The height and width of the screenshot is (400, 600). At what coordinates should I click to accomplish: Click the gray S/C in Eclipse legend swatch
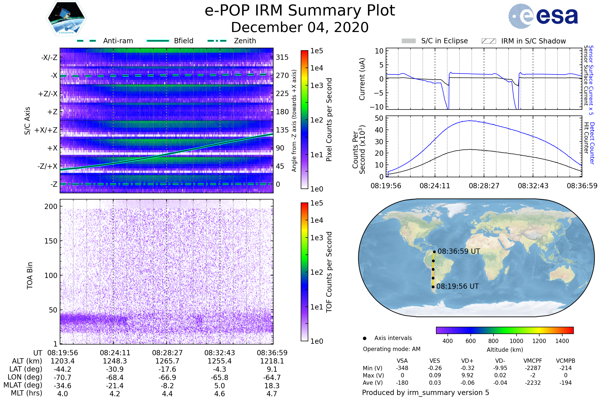(408, 41)
